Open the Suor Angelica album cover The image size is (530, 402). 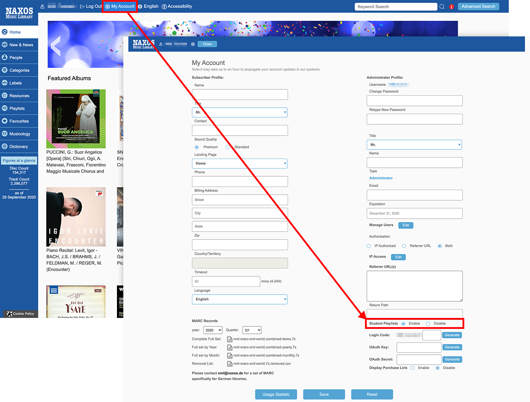click(x=76, y=119)
